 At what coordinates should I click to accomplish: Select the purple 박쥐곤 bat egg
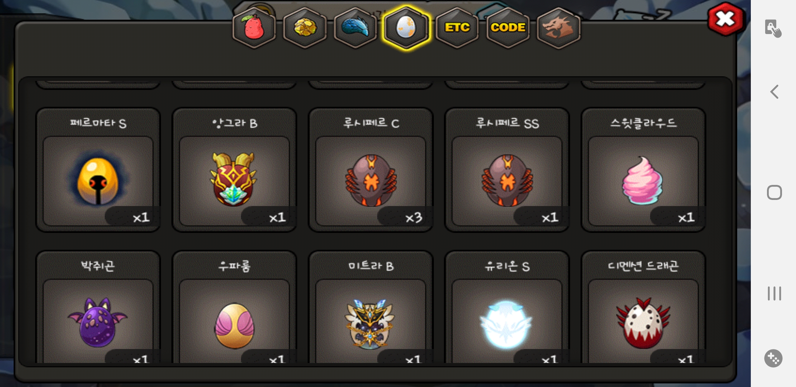pyautogui.click(x=98, y=307)
